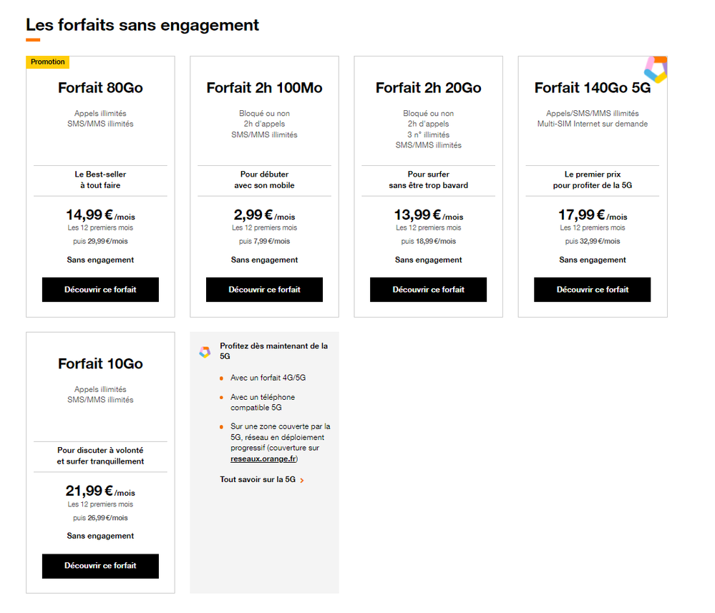The image size is (715, 613).
Task: Discover the Forfait 10Go plan
Action: click(100, 566)
